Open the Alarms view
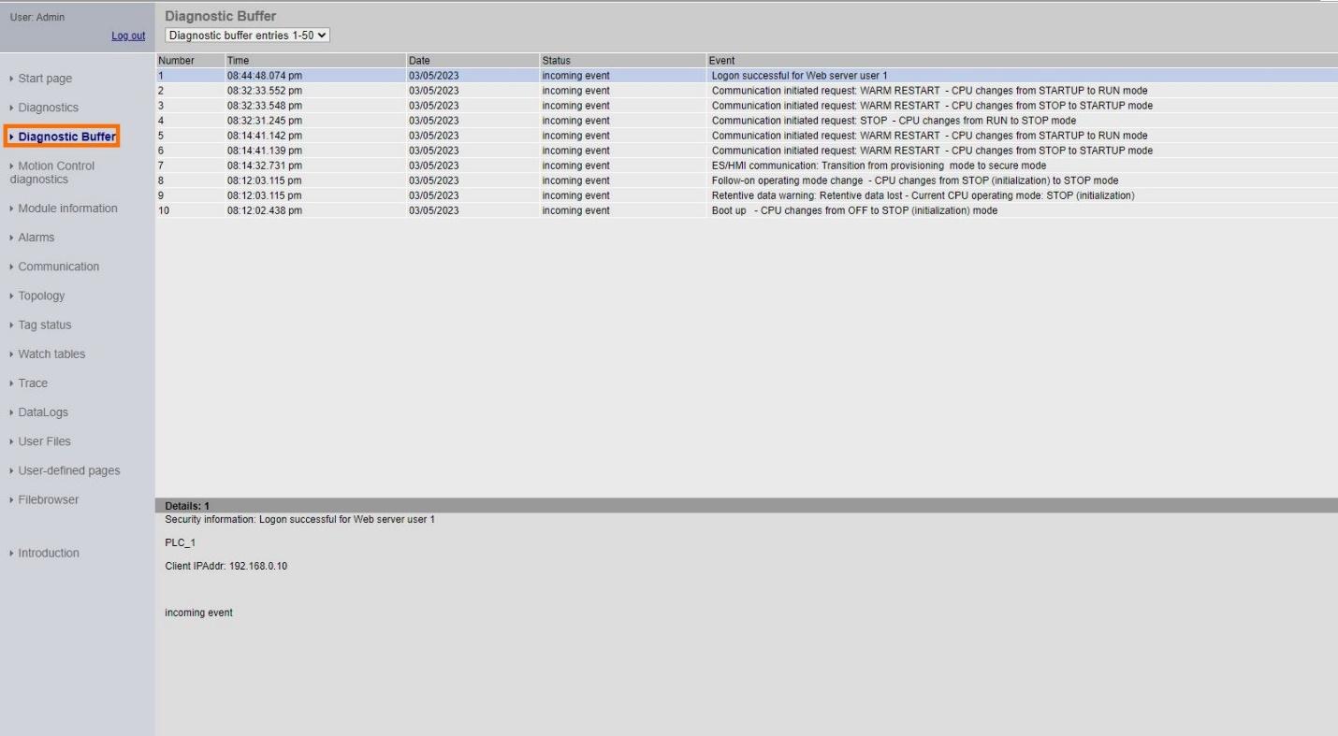This screenshot has width=1338, height=736. [x=37, y=237]
